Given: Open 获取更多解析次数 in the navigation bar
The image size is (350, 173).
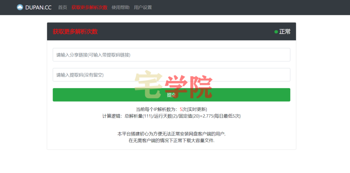Looking at the screenshot, I should point(89,7).
